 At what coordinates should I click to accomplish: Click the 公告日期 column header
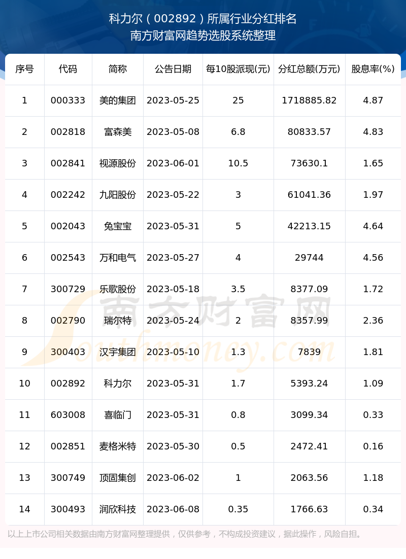[173, 69]
